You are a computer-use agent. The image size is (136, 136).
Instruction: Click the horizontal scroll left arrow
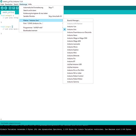(x=1, y=119)
